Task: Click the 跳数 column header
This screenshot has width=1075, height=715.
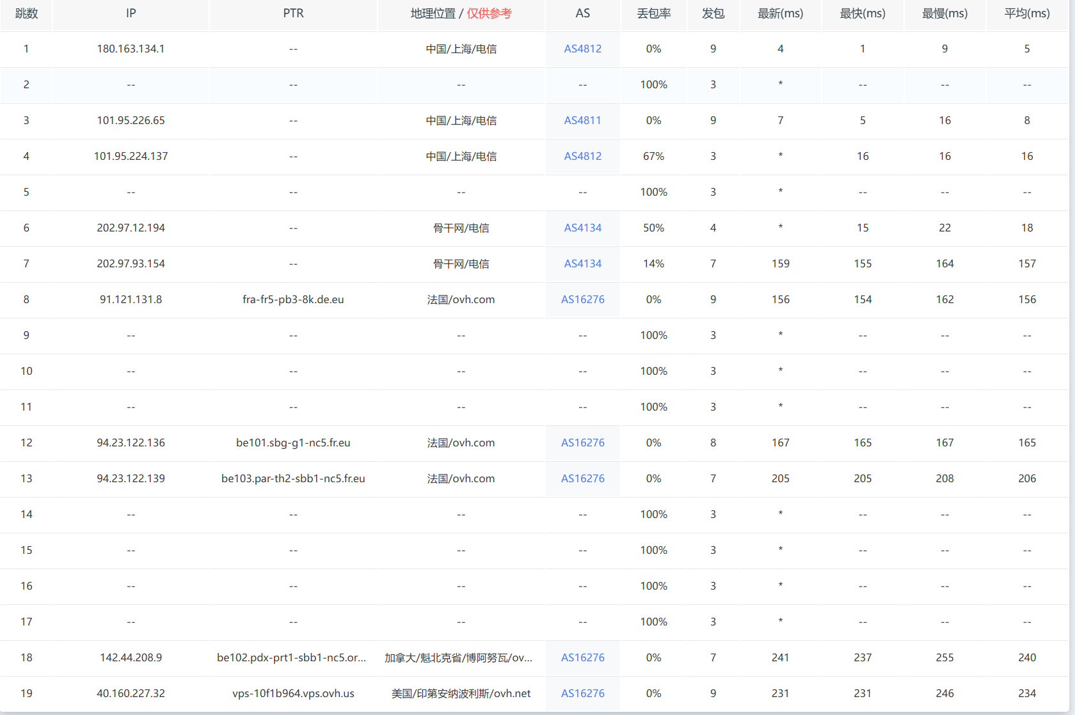Action: (x=26, y=13)
